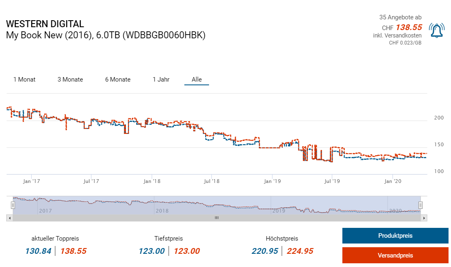Select the Alle time range tab
451x267 pixels.
197,80
